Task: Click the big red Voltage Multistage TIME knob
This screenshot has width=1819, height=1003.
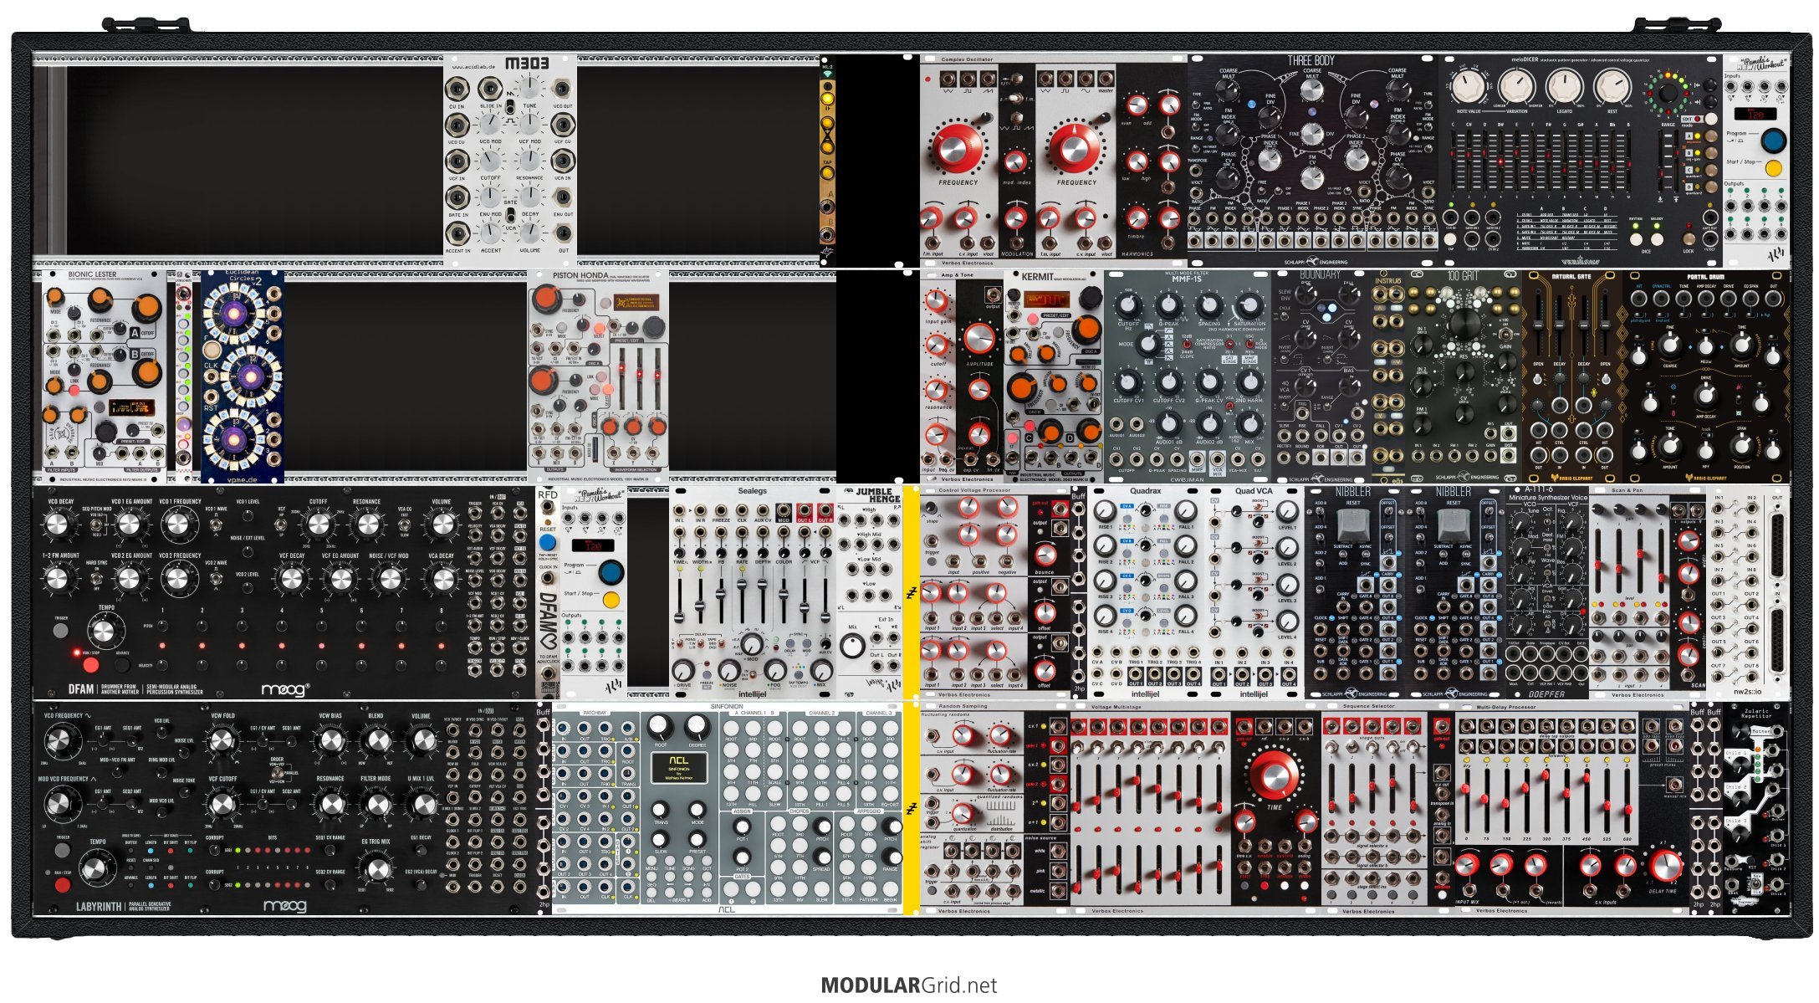Action: point(1274,774)
